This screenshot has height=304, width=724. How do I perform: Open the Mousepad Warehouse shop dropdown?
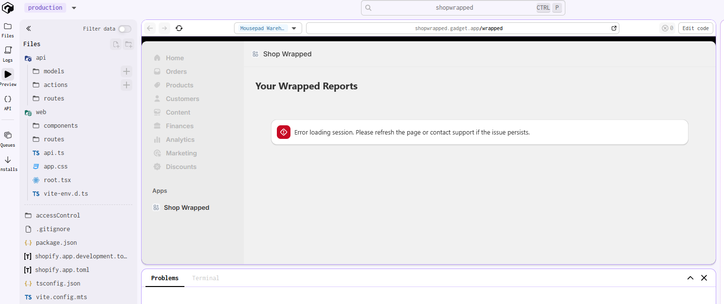[x=268, y=28]
